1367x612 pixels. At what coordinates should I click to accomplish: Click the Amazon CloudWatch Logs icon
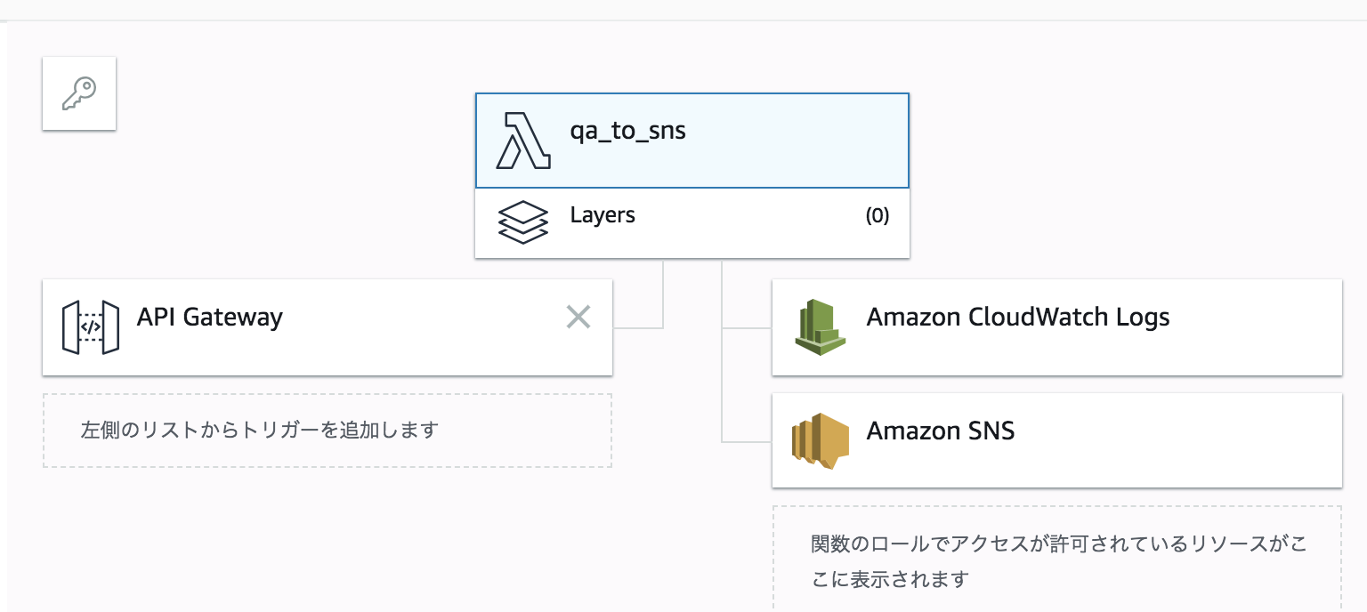821,328
